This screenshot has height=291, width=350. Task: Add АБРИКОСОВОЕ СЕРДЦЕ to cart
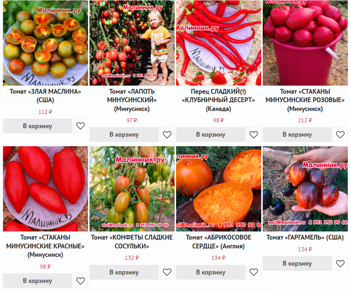point(211,272)
